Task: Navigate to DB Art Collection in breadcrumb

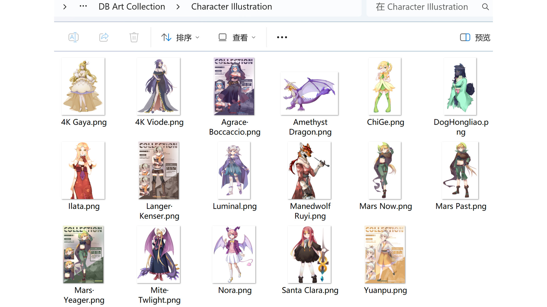Action: [x=132, y=7]
